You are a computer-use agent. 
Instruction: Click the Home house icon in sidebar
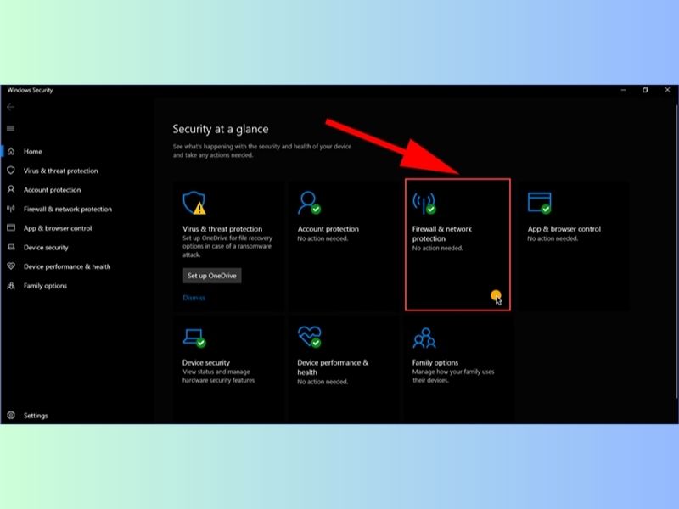11,152
